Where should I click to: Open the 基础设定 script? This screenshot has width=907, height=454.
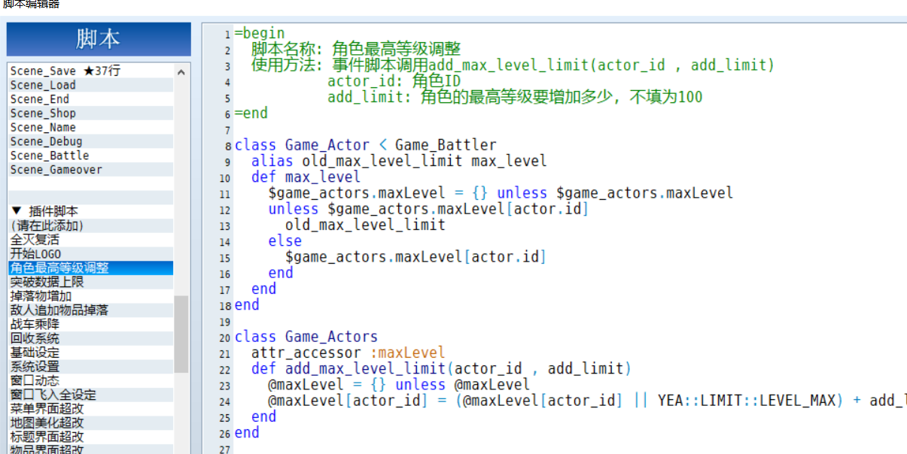tap(91, 353)
